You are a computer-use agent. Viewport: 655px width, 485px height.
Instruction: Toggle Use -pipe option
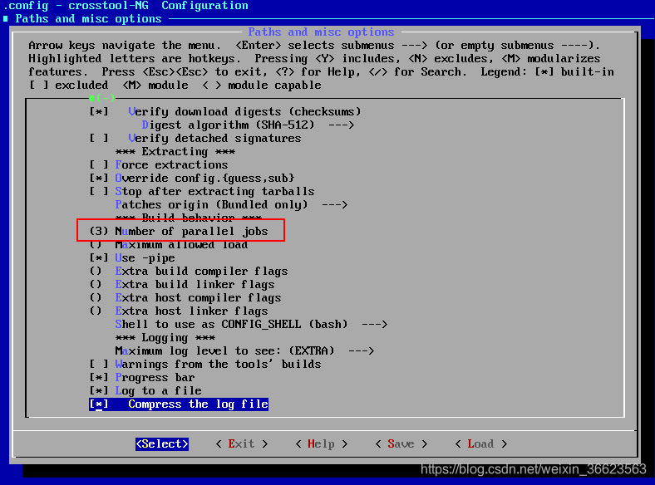tap(132, 258)
